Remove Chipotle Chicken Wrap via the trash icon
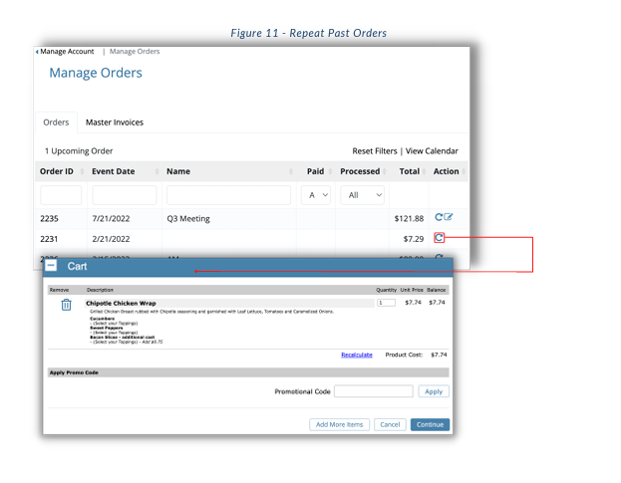The height and width of the screenshot is (483, 621). coord(66,305)
